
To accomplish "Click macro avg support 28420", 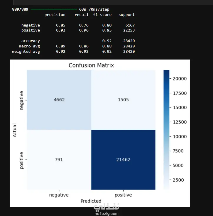I will [x=129, y=46].
